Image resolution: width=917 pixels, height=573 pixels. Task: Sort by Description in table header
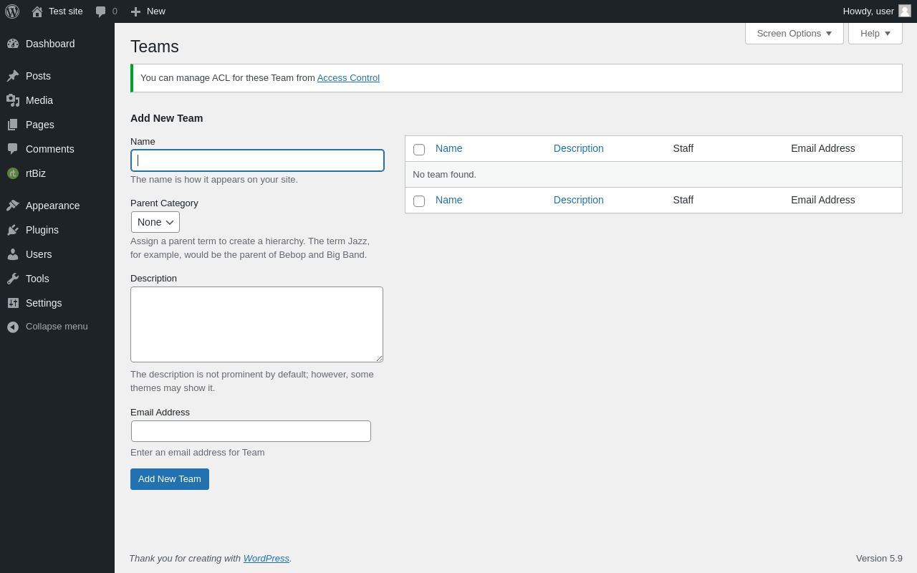pos(579,148)
